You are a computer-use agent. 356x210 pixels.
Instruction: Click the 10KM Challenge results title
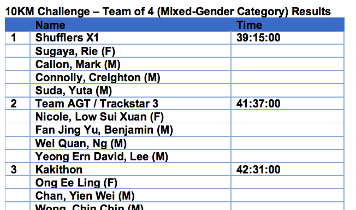pos(168,11)
